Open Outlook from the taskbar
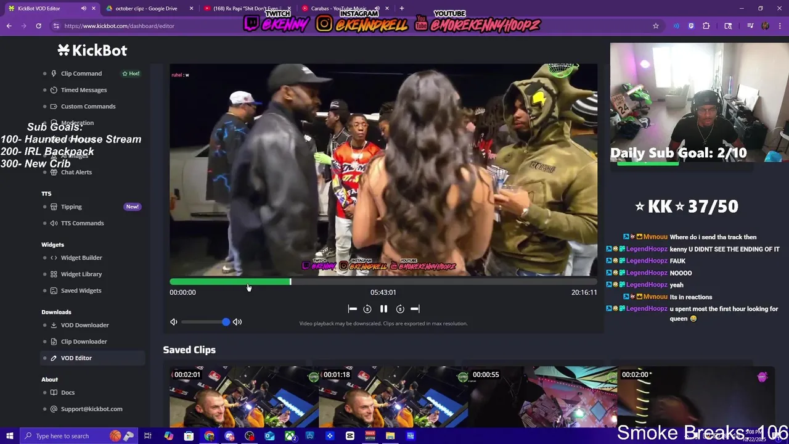 (x=269, y=436)
